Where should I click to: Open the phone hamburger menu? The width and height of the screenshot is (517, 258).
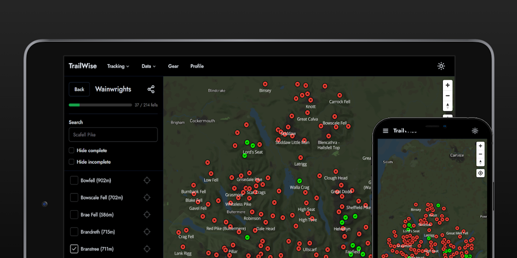tap(386, 131)
